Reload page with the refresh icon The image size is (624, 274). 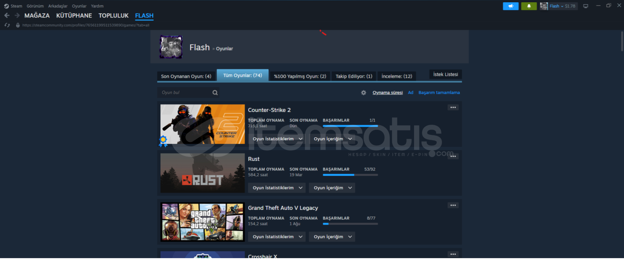pos(7,25)
